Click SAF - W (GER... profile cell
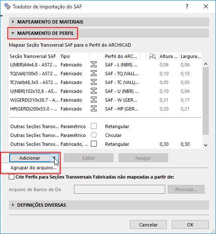The image size is (216, 234). 121,100
